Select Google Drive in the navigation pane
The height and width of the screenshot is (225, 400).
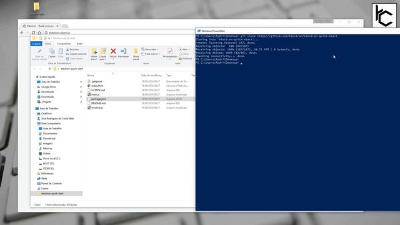[49, 87]
